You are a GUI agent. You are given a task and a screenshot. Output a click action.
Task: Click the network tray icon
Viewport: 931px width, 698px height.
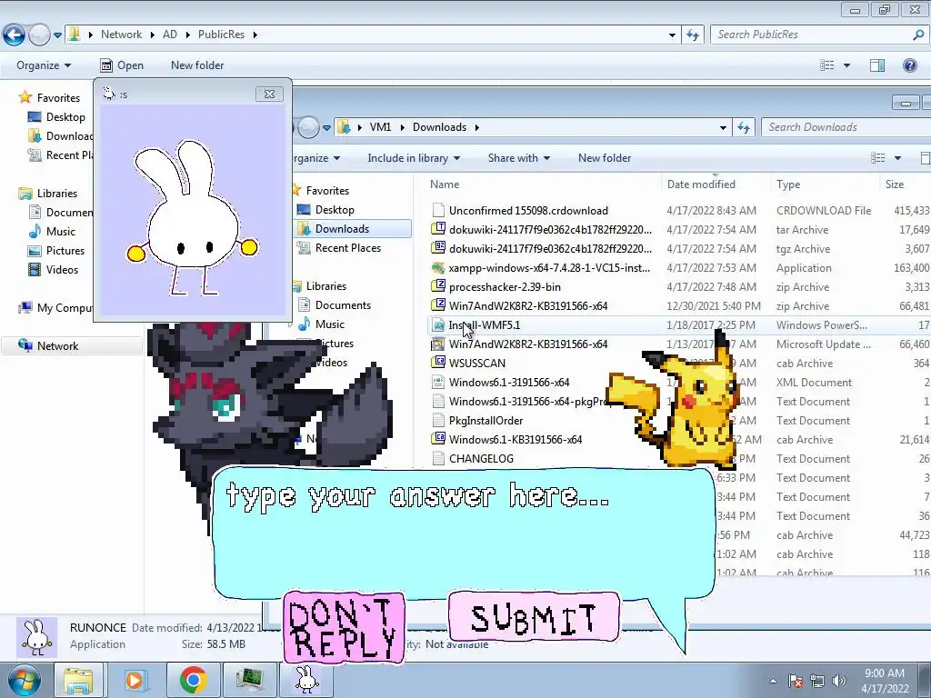817,681
